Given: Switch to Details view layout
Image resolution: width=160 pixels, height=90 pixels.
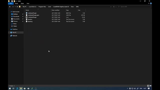Looking at the screenshot, I should (148, 86).
